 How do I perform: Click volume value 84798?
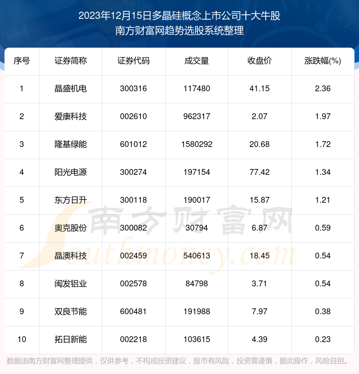197,284
